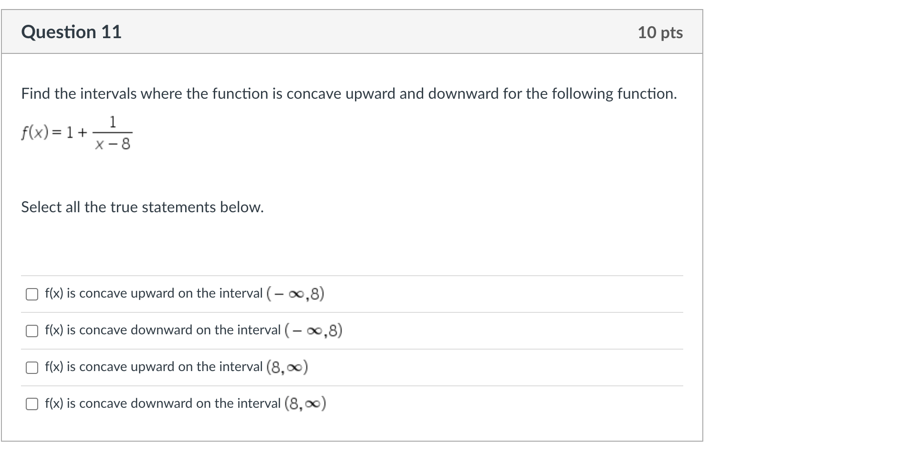Check the box for concave downward on (−∞,8)
The width and height of the screenshot is (897, 455).
tap(31, 331)
